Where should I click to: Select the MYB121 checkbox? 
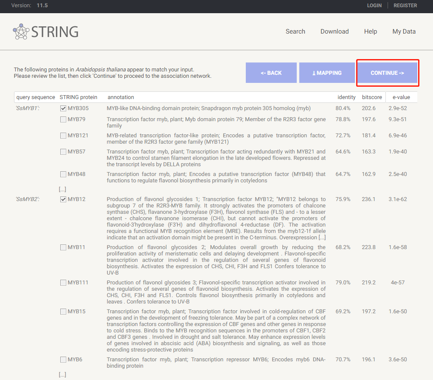click(x=63, y=136)
